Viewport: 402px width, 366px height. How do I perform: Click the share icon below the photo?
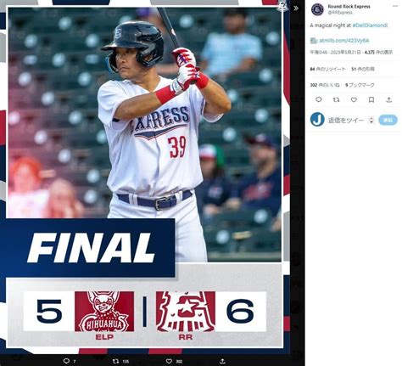tap(222, 361)
